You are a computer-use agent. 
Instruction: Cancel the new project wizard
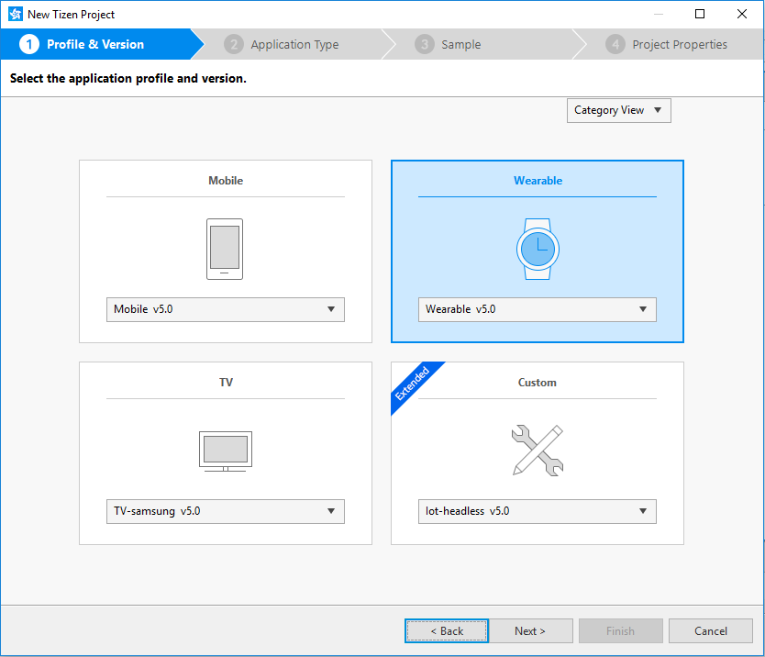(710, 630)
